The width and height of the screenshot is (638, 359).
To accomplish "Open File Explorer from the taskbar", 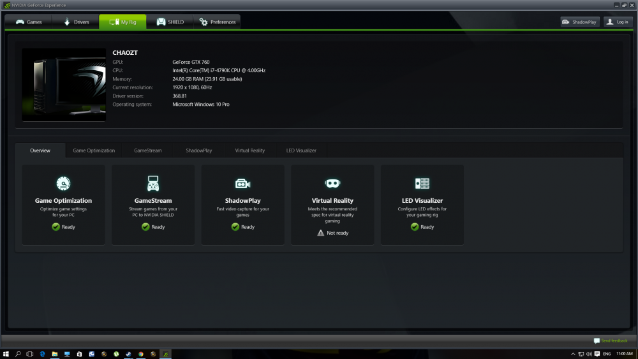I will pos(54,354).
